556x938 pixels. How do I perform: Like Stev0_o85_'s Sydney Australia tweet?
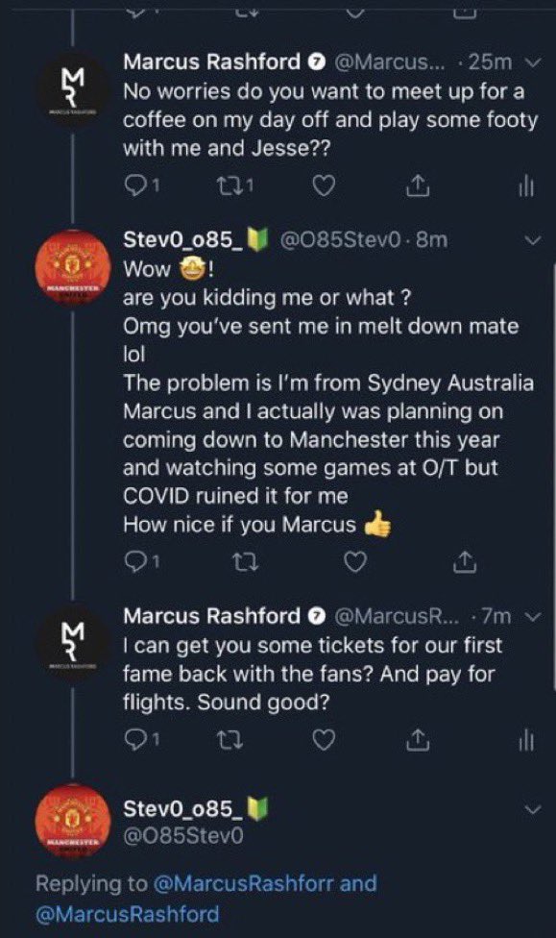pos(355,562)
